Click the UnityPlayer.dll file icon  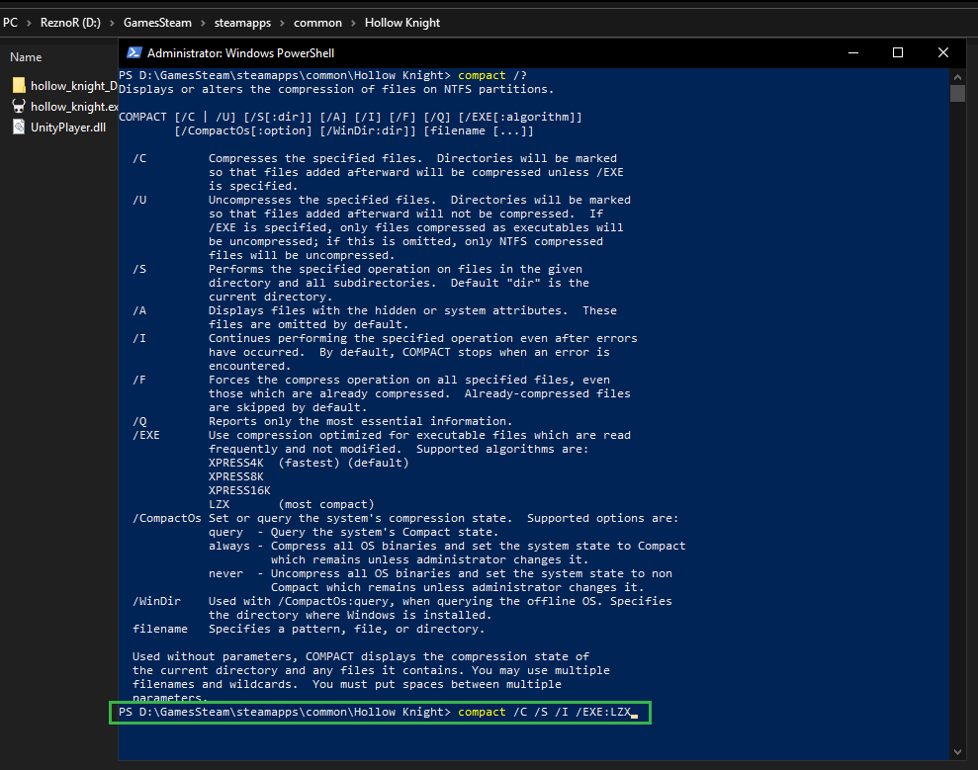click(x=19, y=128)
